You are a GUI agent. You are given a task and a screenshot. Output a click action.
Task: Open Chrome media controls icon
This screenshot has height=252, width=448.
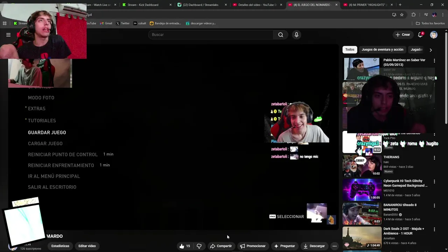(426, 15)
